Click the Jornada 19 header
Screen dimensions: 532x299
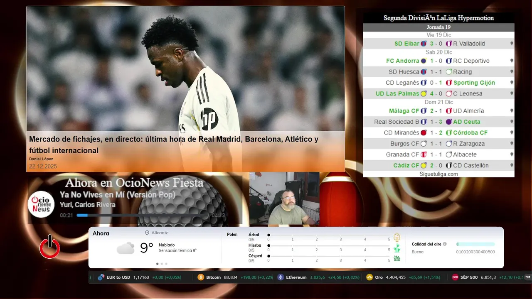click(x=438, y=27)
